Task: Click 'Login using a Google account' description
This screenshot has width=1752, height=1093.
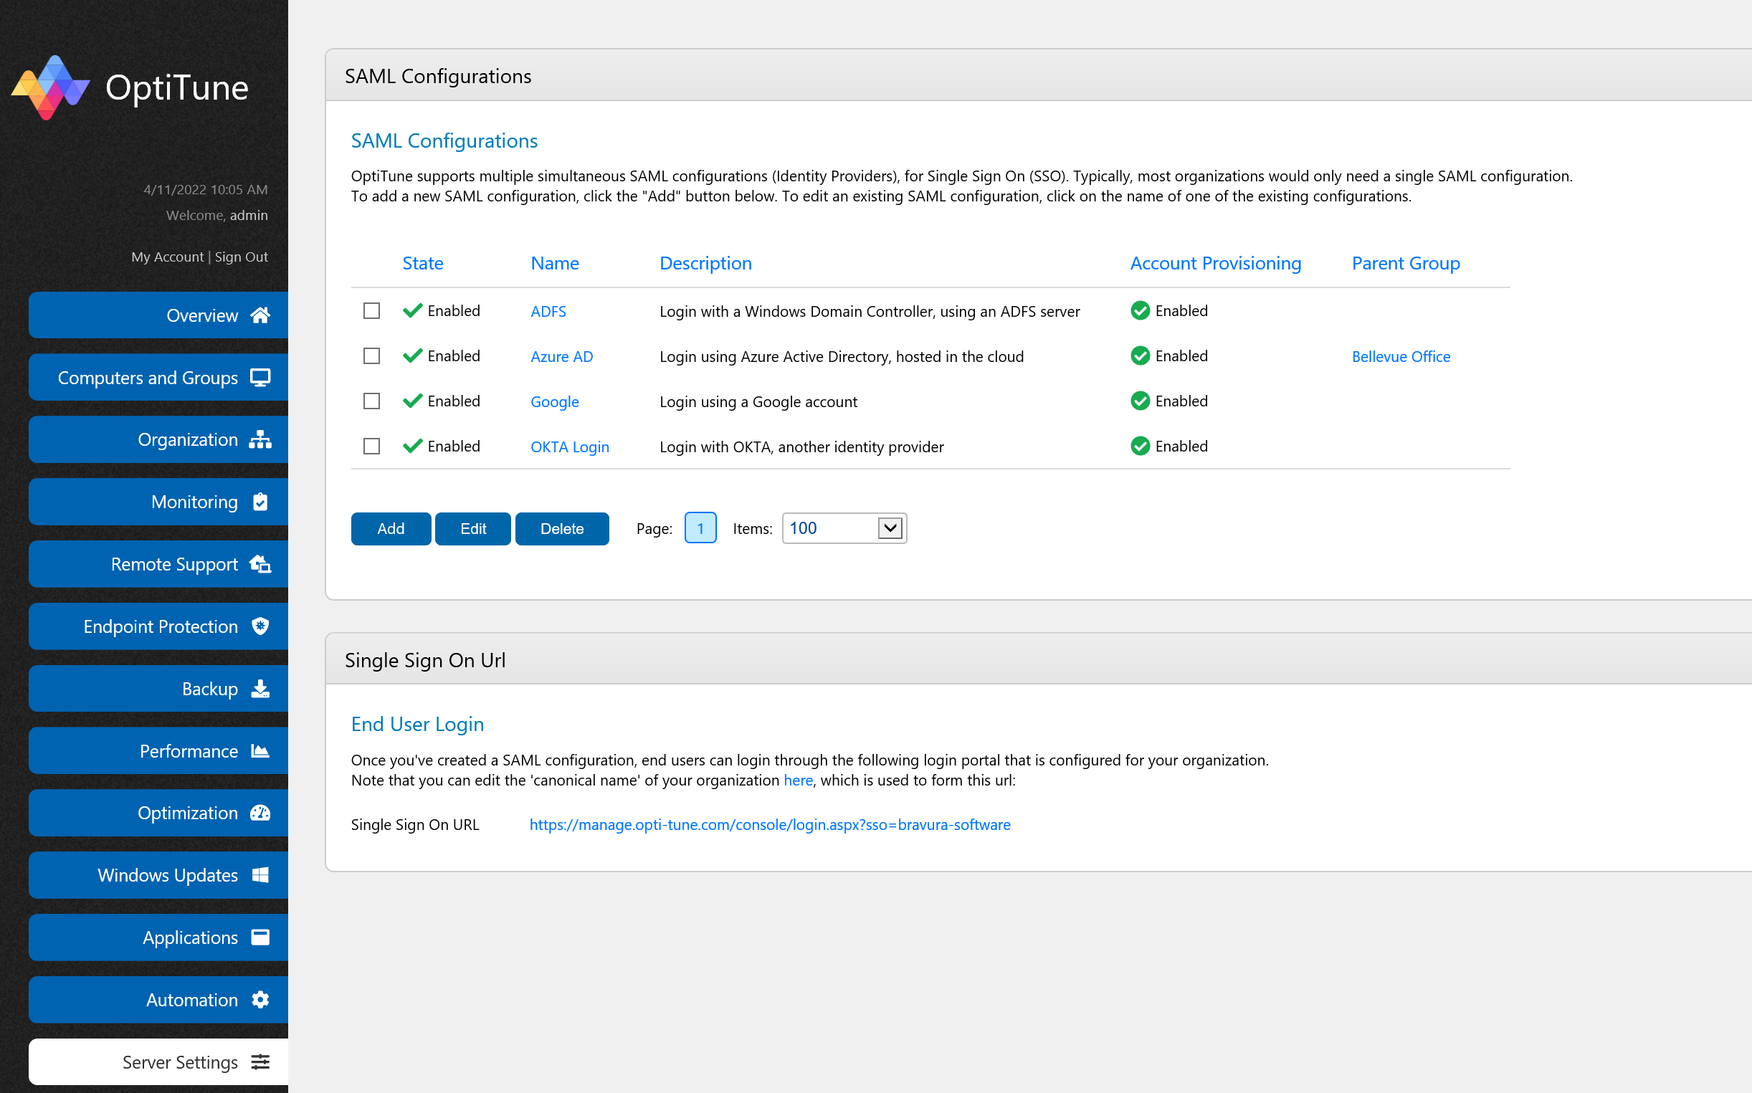Action: 758,402
